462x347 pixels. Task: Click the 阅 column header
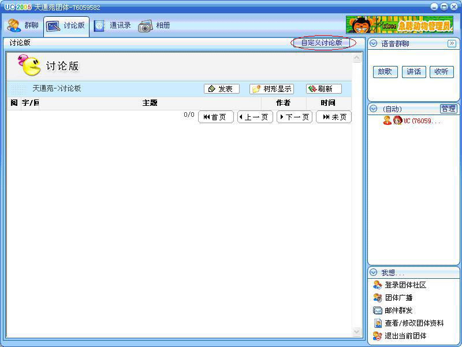[14, 103]
